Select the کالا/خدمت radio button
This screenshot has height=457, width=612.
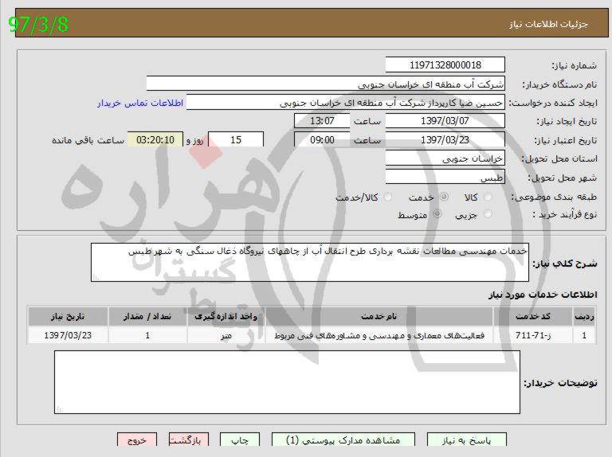(387, 197)
